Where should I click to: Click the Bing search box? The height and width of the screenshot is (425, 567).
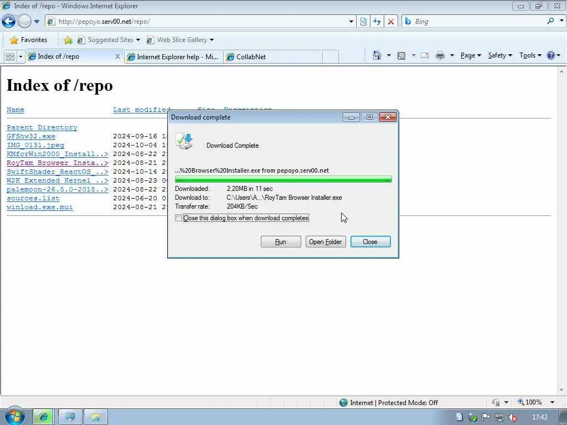pos(474,22)
